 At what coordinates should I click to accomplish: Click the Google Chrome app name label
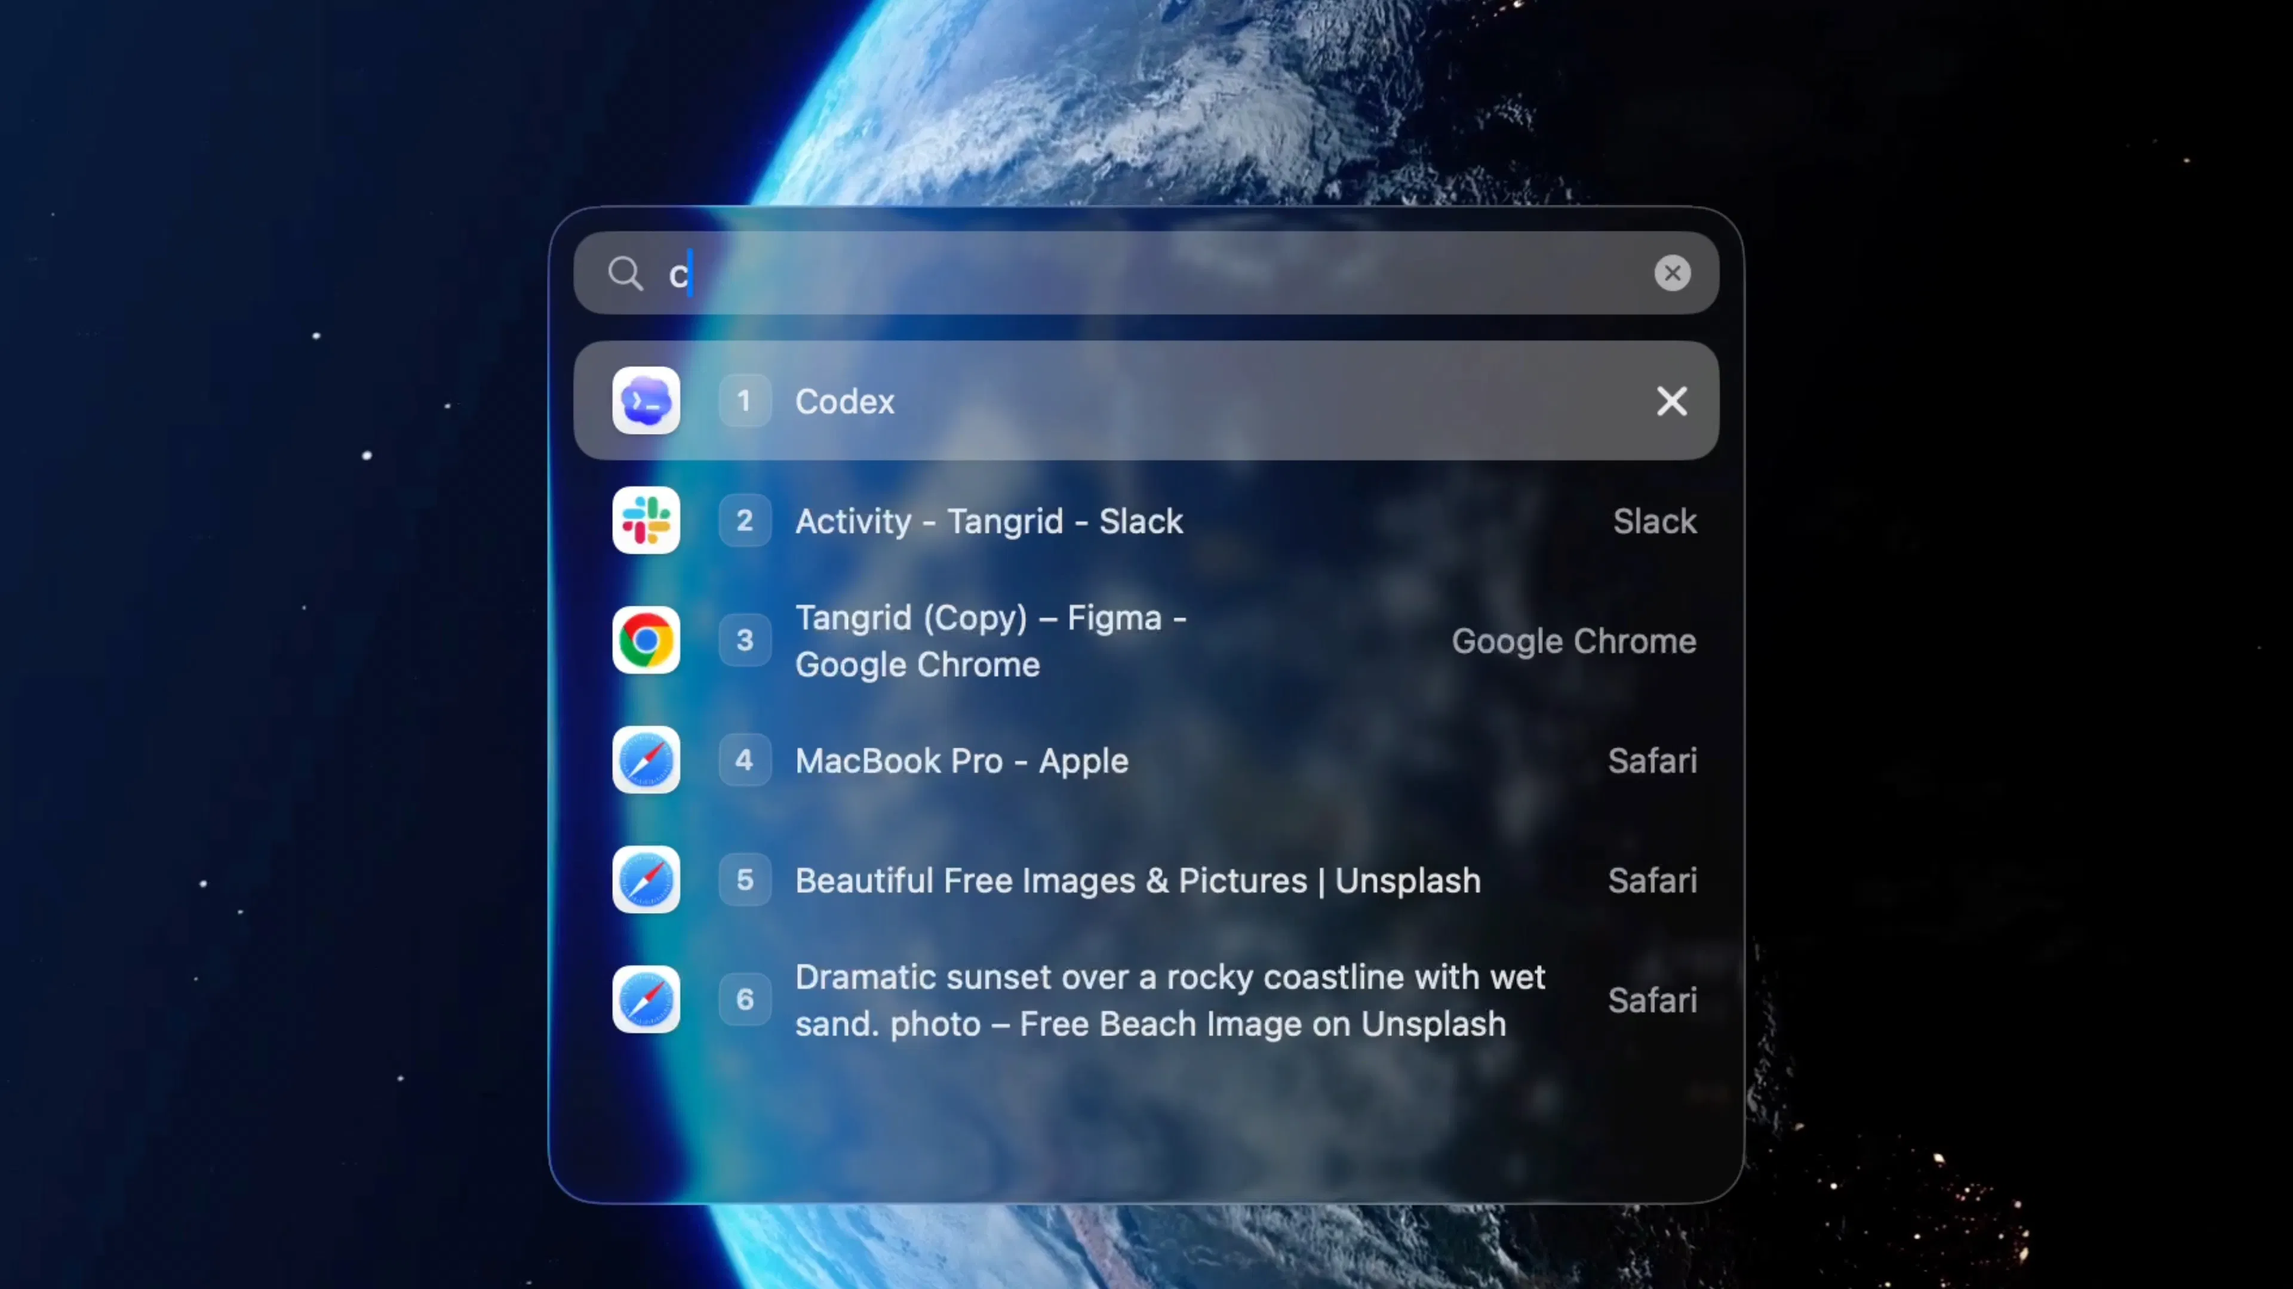tap(1574, 642)
